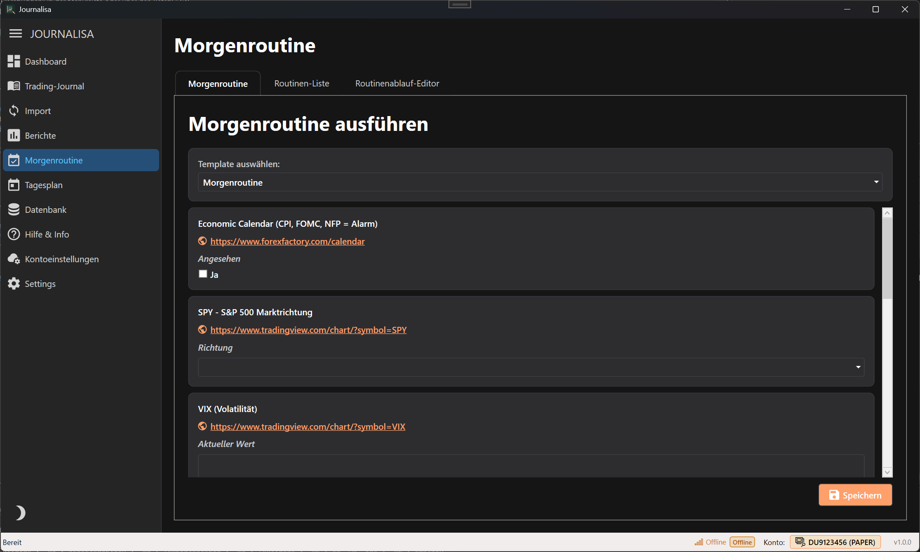Open the Routinenablauf-Editor tab

click(x=397, y=83)
